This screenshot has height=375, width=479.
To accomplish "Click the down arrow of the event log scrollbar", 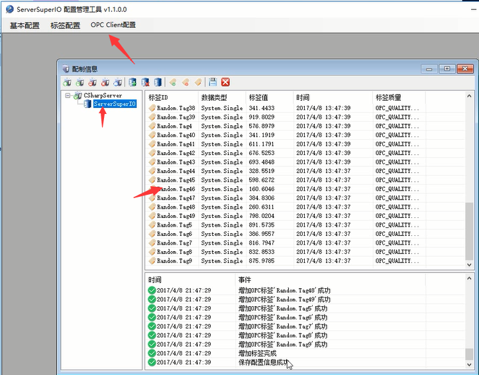I will [469, 364].
